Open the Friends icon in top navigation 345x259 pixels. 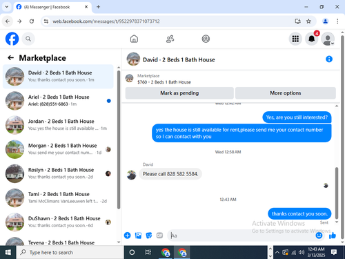[170, 39]
